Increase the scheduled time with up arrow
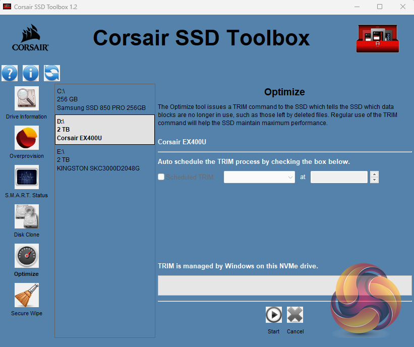 click(374, 174)
